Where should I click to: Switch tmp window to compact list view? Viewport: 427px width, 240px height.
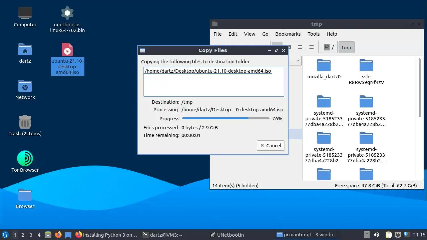(x=300, y=47)
